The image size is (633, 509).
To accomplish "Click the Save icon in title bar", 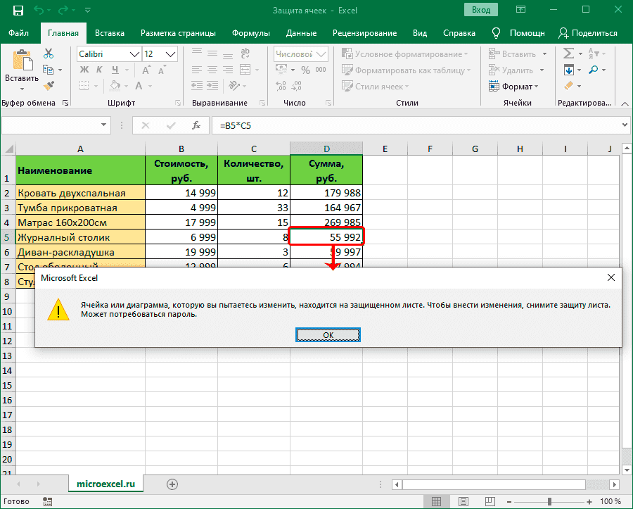I will (16, 11).
